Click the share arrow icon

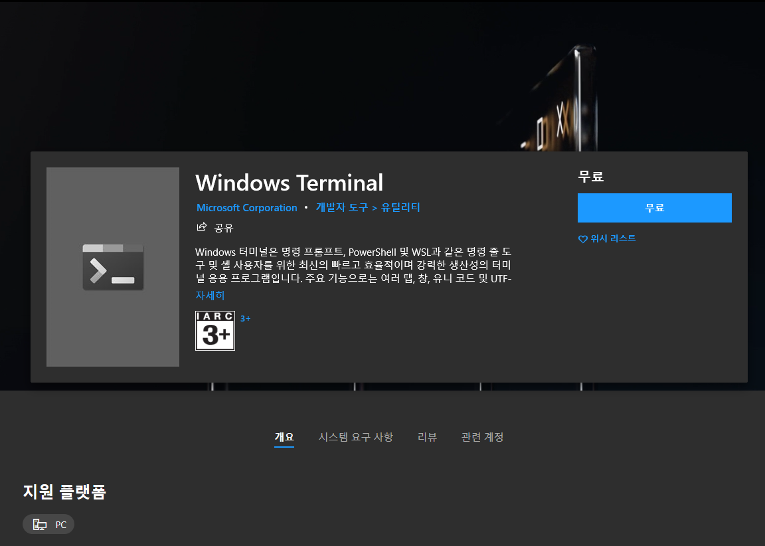coord(201,227)
